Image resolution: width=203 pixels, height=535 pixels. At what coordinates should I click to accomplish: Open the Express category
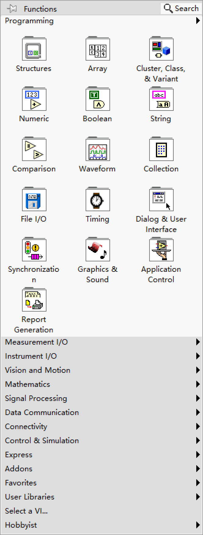19,455
